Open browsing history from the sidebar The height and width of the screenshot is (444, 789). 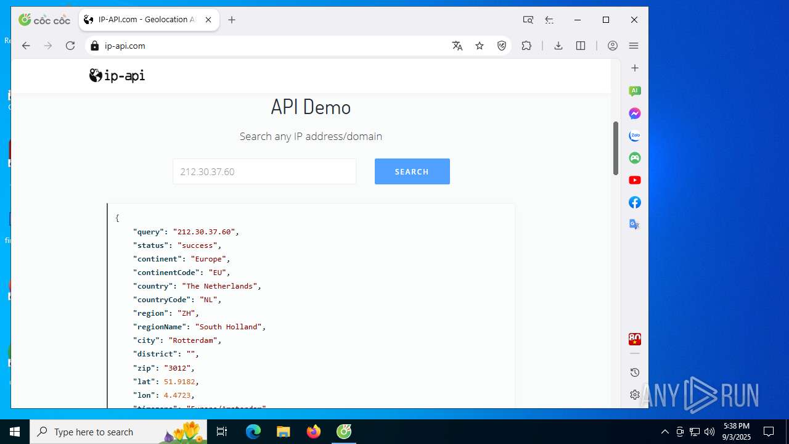635,372
